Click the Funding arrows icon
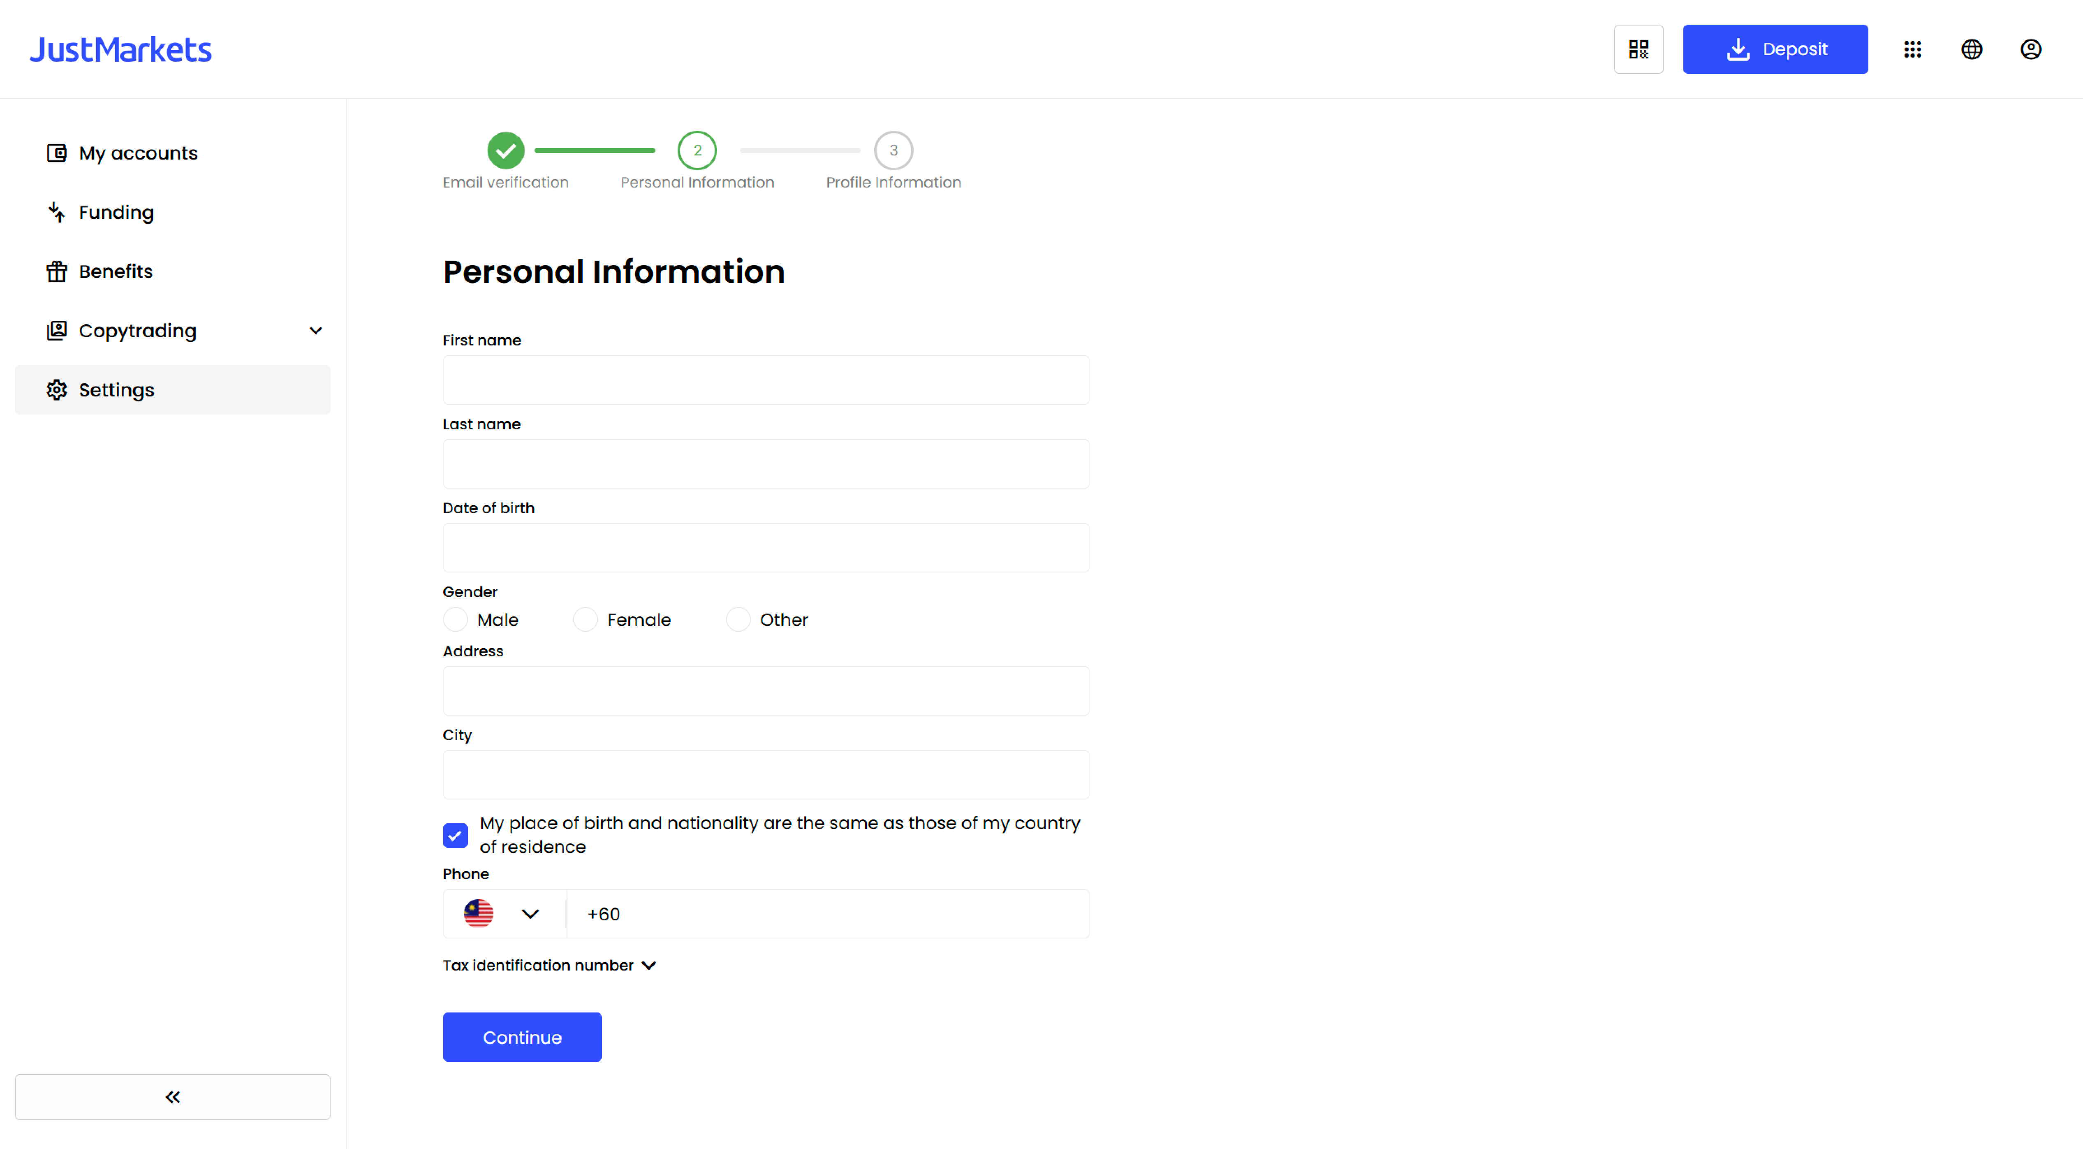 click(x=57, y=212)
